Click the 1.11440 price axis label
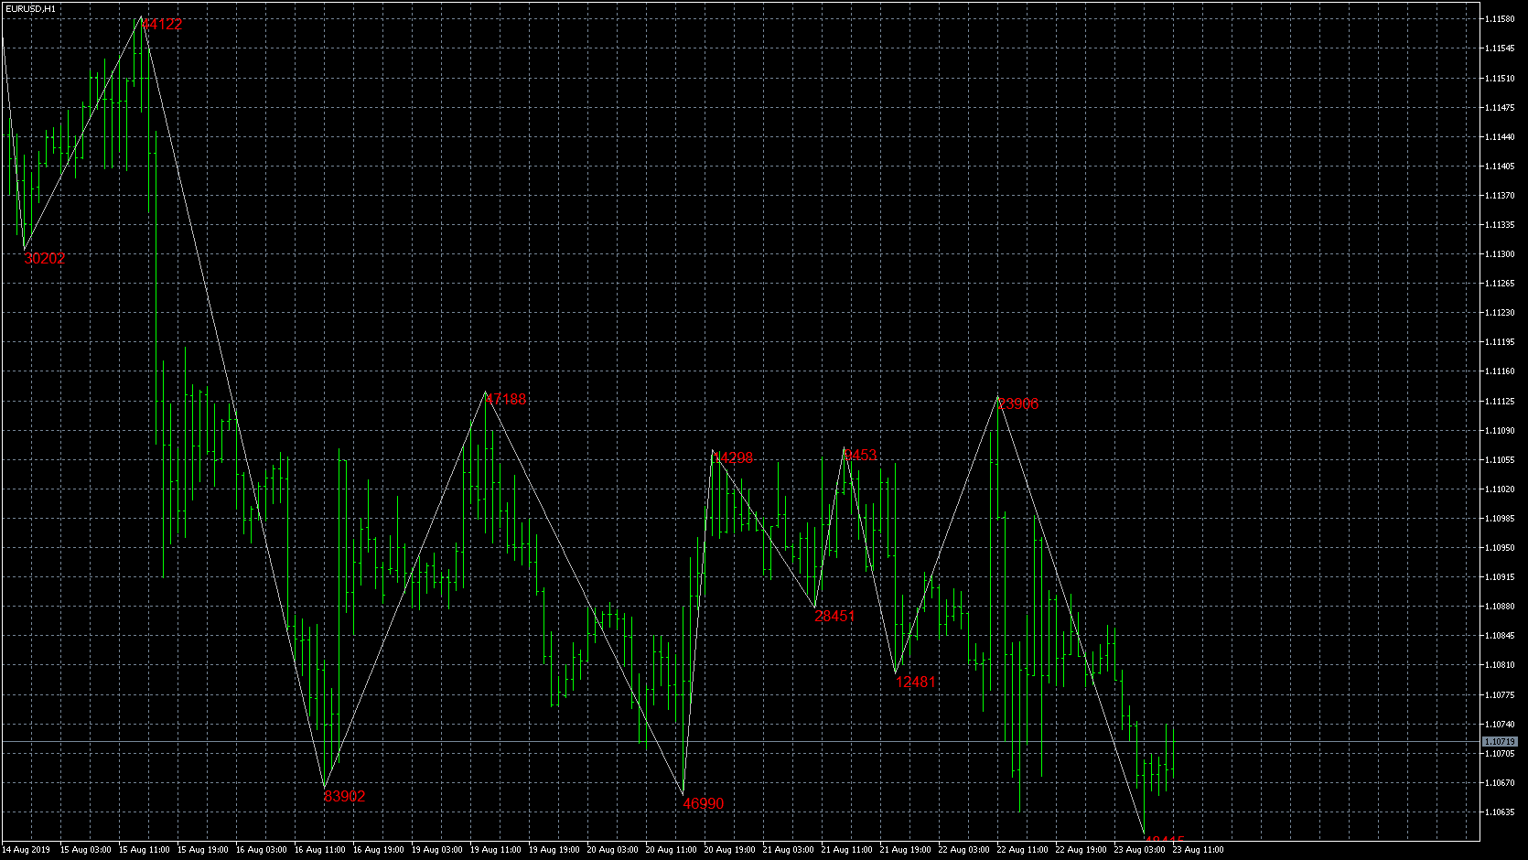Screen dimensions: 1528x860 pos(1500,137)
